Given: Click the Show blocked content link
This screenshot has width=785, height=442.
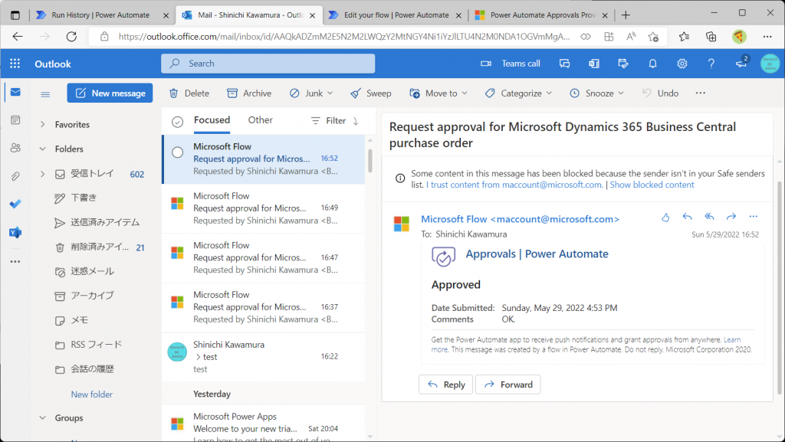Looking at the screenshot, I should [652, 185].
